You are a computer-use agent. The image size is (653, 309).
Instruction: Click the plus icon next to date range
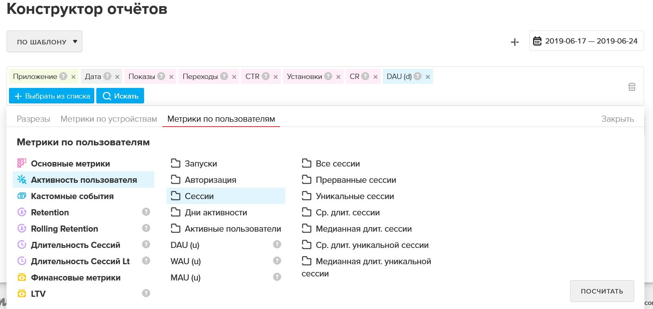coord(515,42)
